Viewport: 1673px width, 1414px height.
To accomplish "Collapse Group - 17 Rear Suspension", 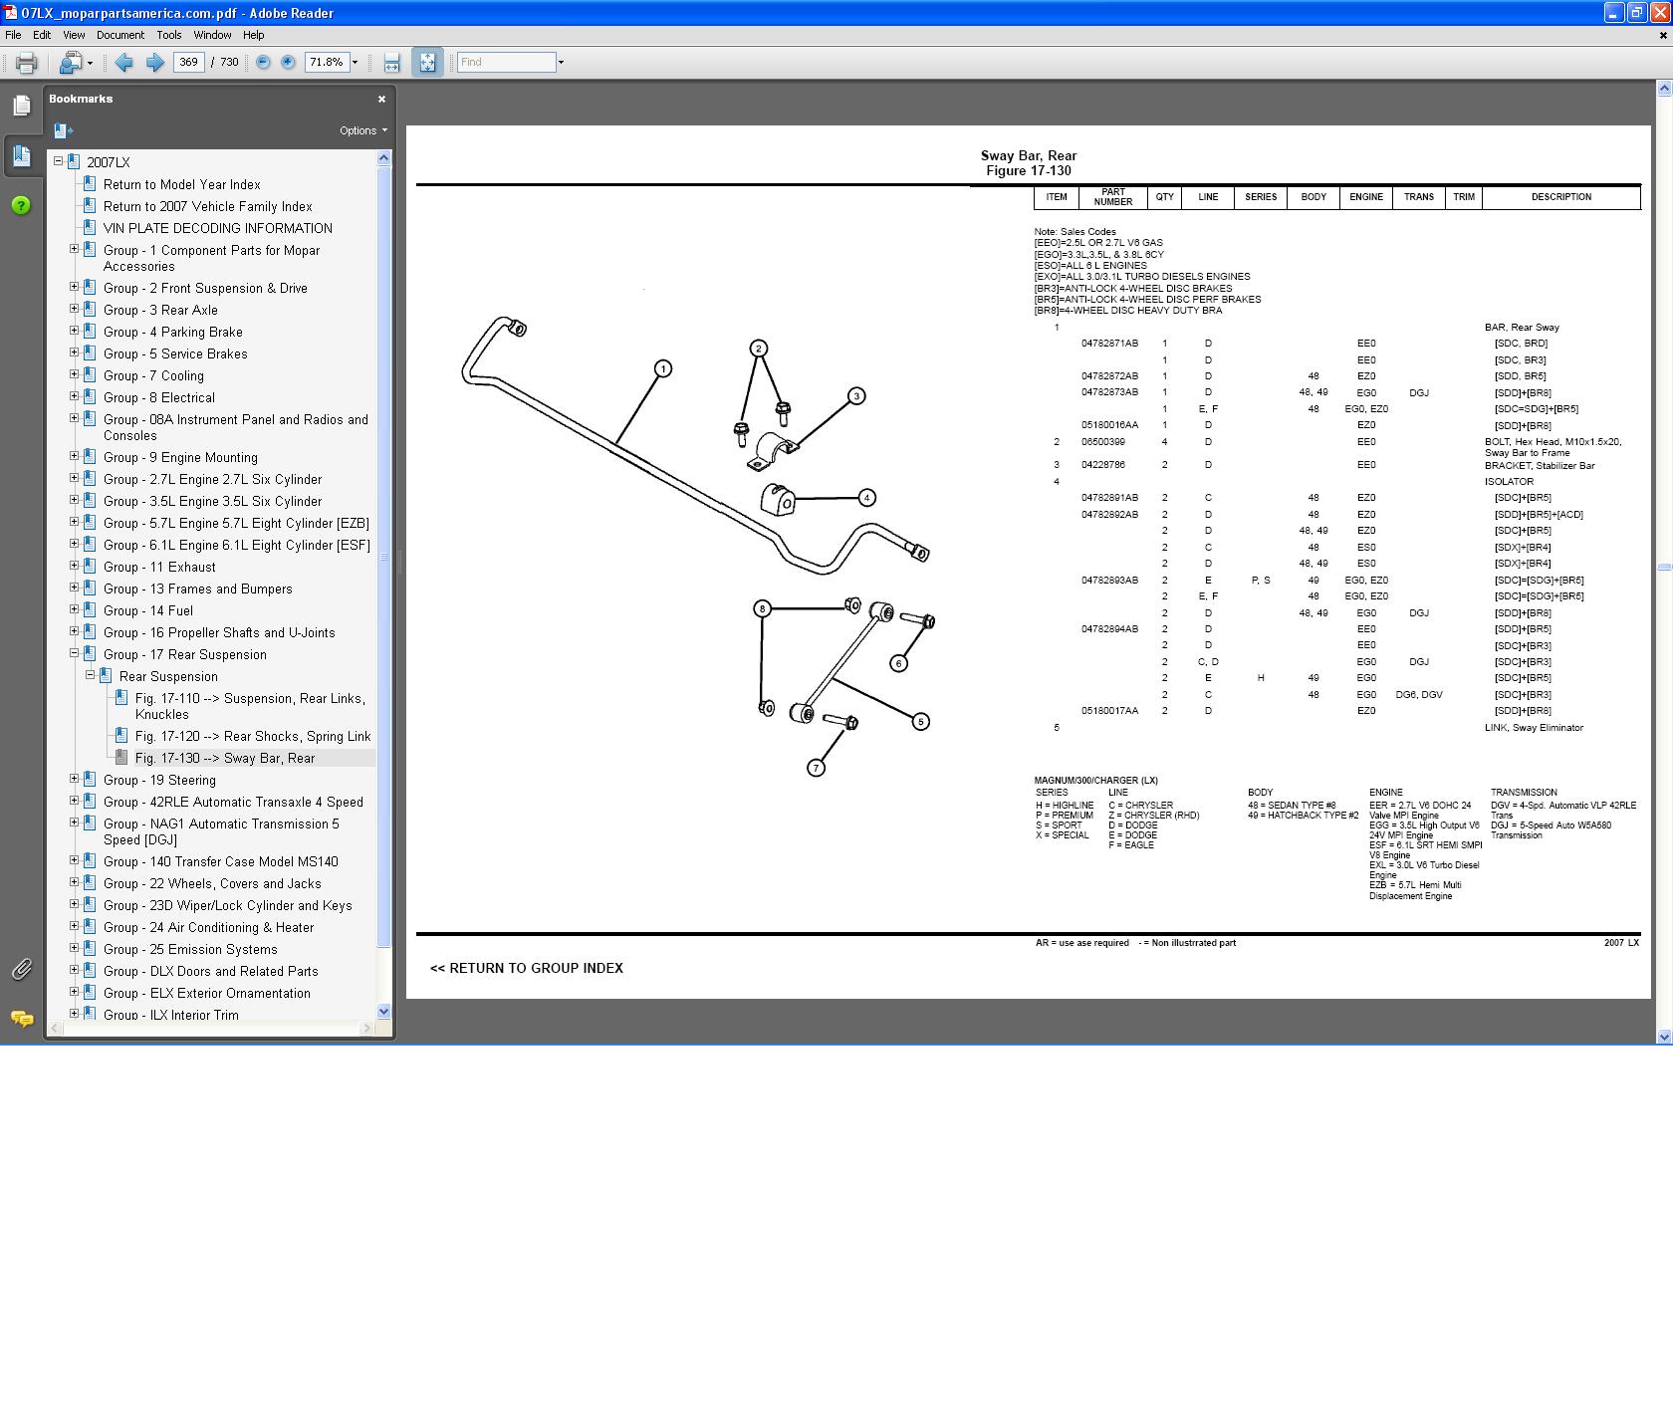I will (x=73, y=654).
